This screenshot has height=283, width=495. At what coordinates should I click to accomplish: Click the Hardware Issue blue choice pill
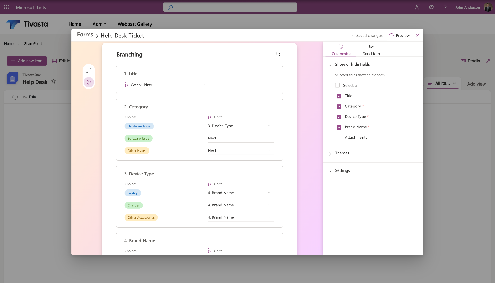click(139, 126)
